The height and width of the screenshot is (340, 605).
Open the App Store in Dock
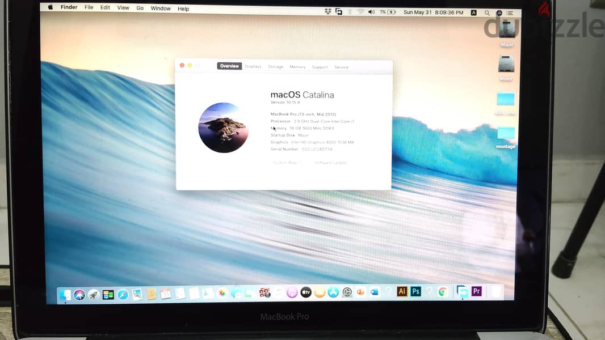[333, 292]
